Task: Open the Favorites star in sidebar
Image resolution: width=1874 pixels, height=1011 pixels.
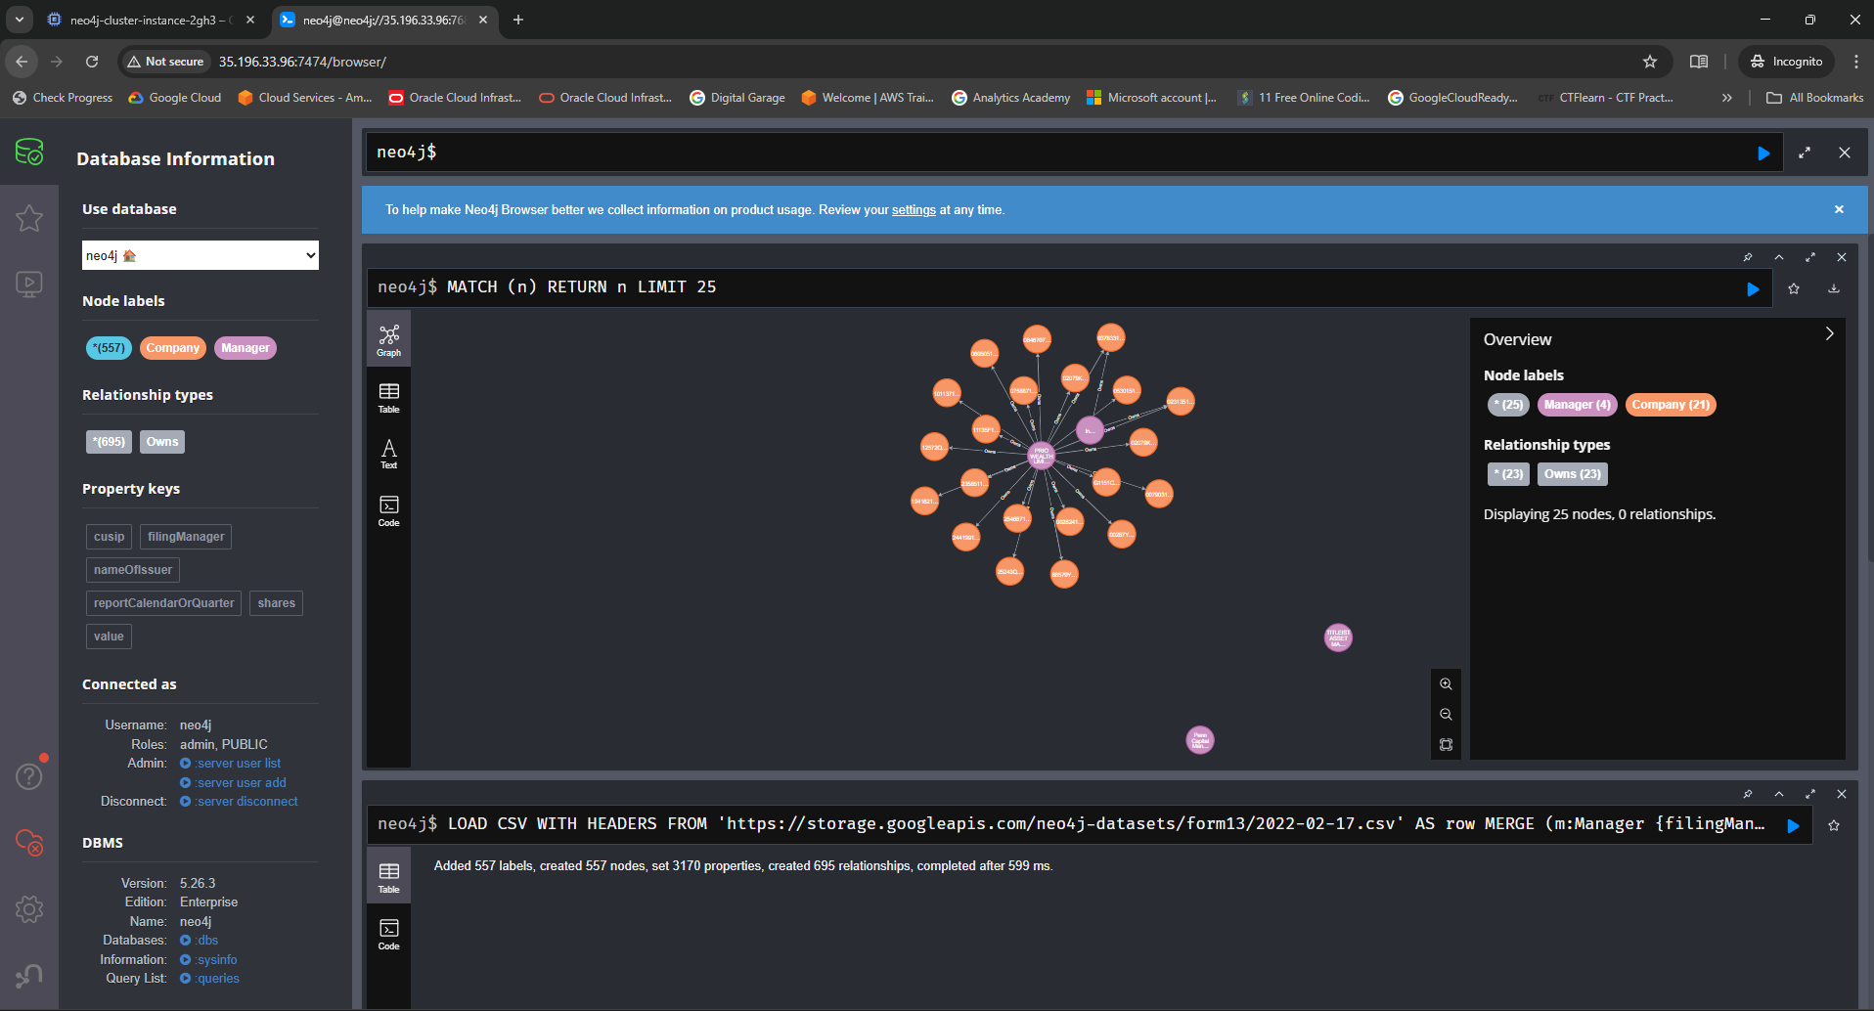Action: (x=29, y=218)
